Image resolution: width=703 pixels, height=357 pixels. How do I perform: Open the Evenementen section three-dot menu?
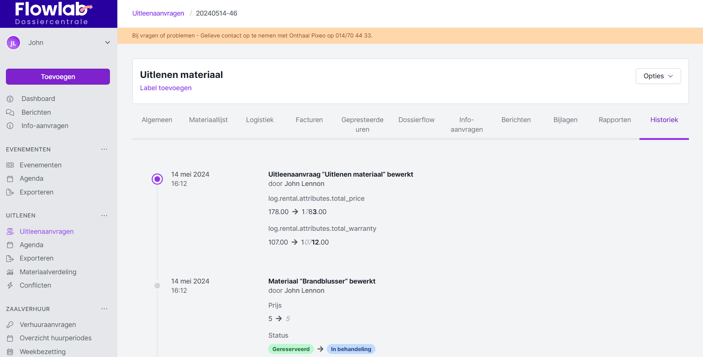[104, 149]
